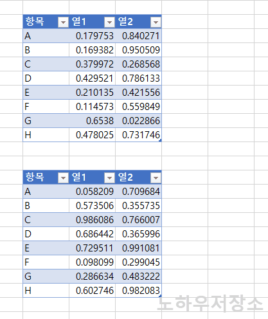The width and height of the screenshot is (268, 319).
Task: Open the 열2 filter dropdown in top table
Action: click(x=156, y=22)
